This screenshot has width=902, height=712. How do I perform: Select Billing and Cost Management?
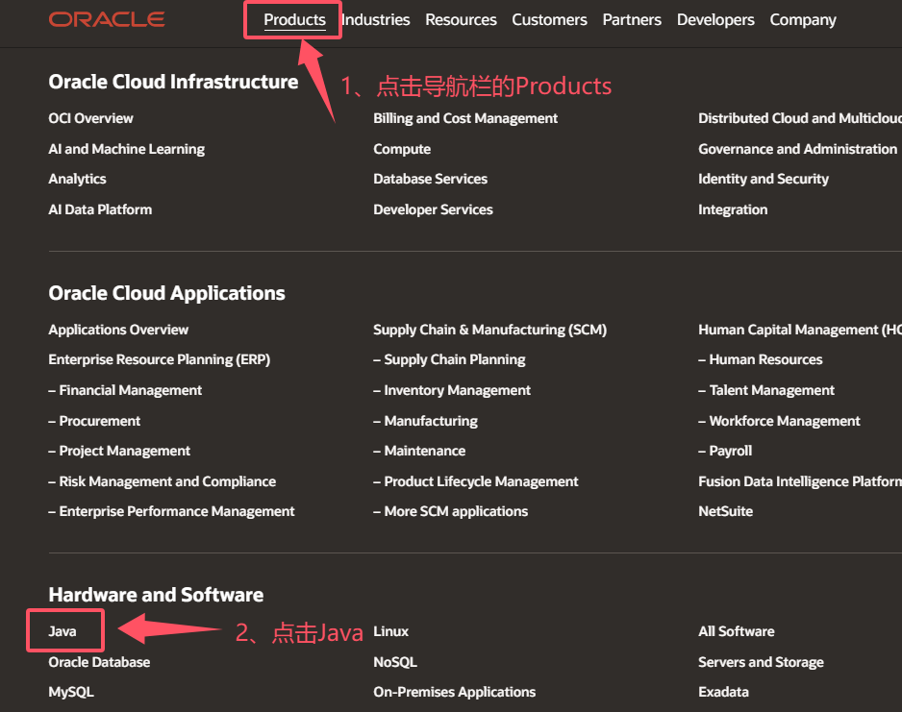[x=465, y=118]
